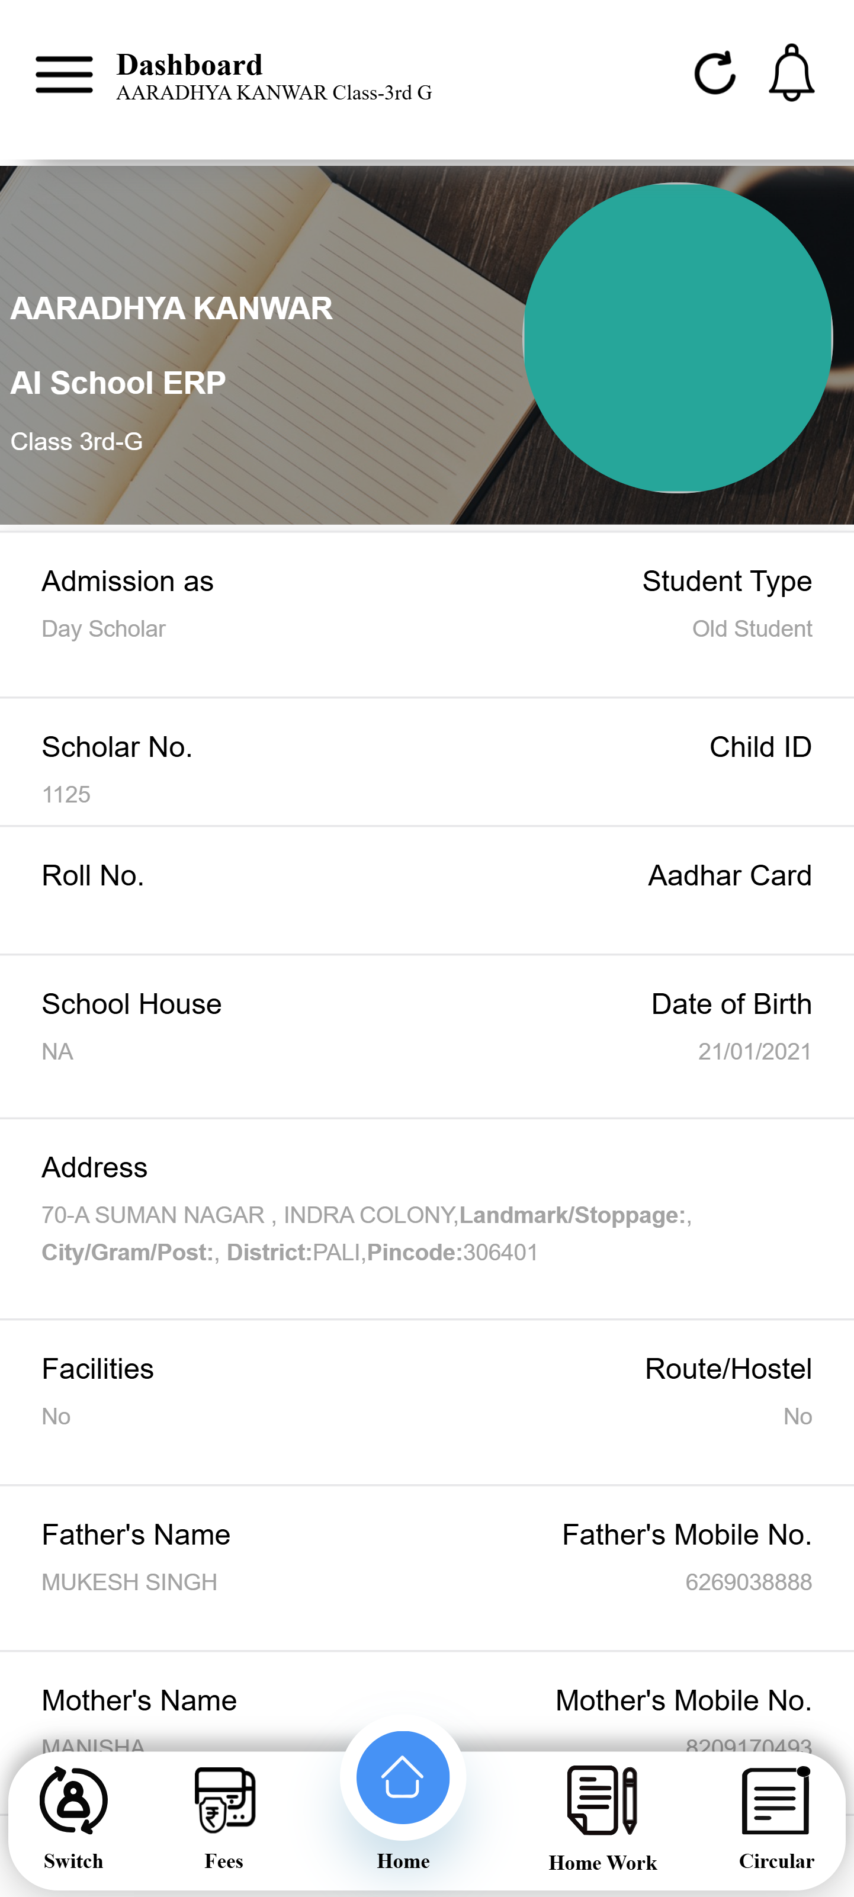Tap the blue Home button
The height and width of the screenshot is (1897, 854).
pyautogui.click(x=403, y=1778)
